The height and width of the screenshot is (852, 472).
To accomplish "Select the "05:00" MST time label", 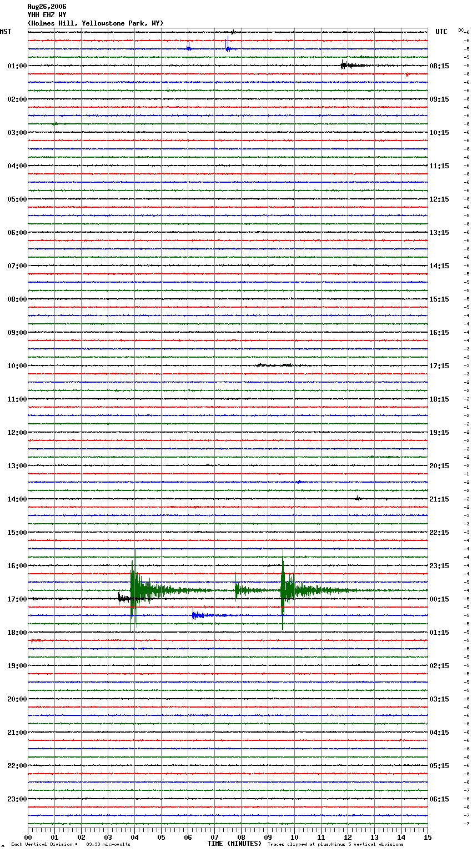I will coord(17,199).
